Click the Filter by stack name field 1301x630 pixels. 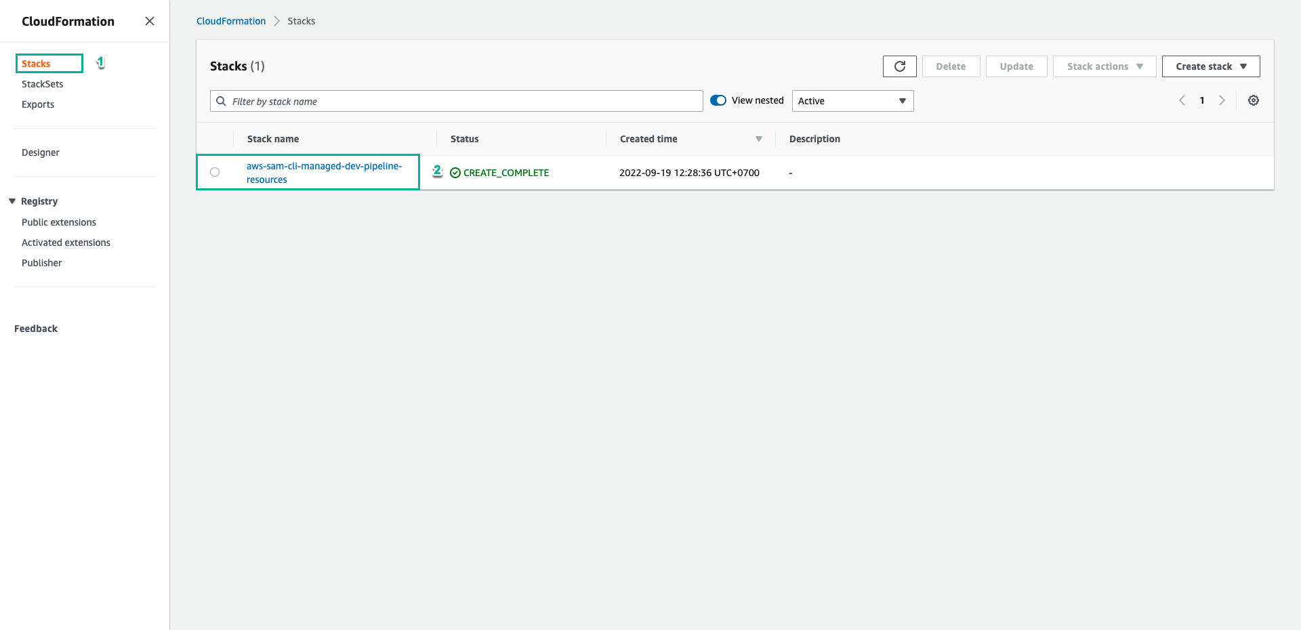(x=456, y=101)
